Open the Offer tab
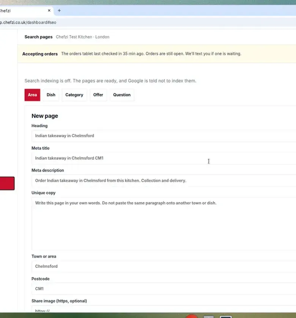Screen dimensions: 296x318 pyautogui.click(x=98, y=95)
